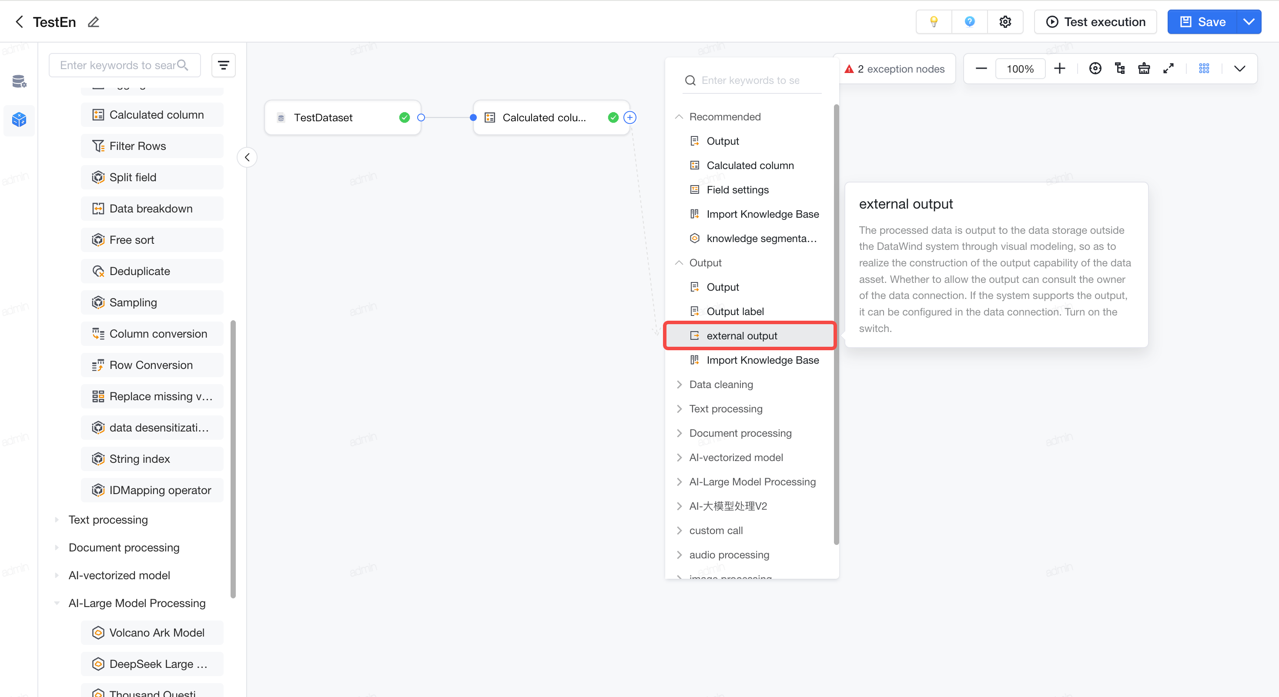
Task: Open the dataset database icon in left rail
Action: click(19, 81)
